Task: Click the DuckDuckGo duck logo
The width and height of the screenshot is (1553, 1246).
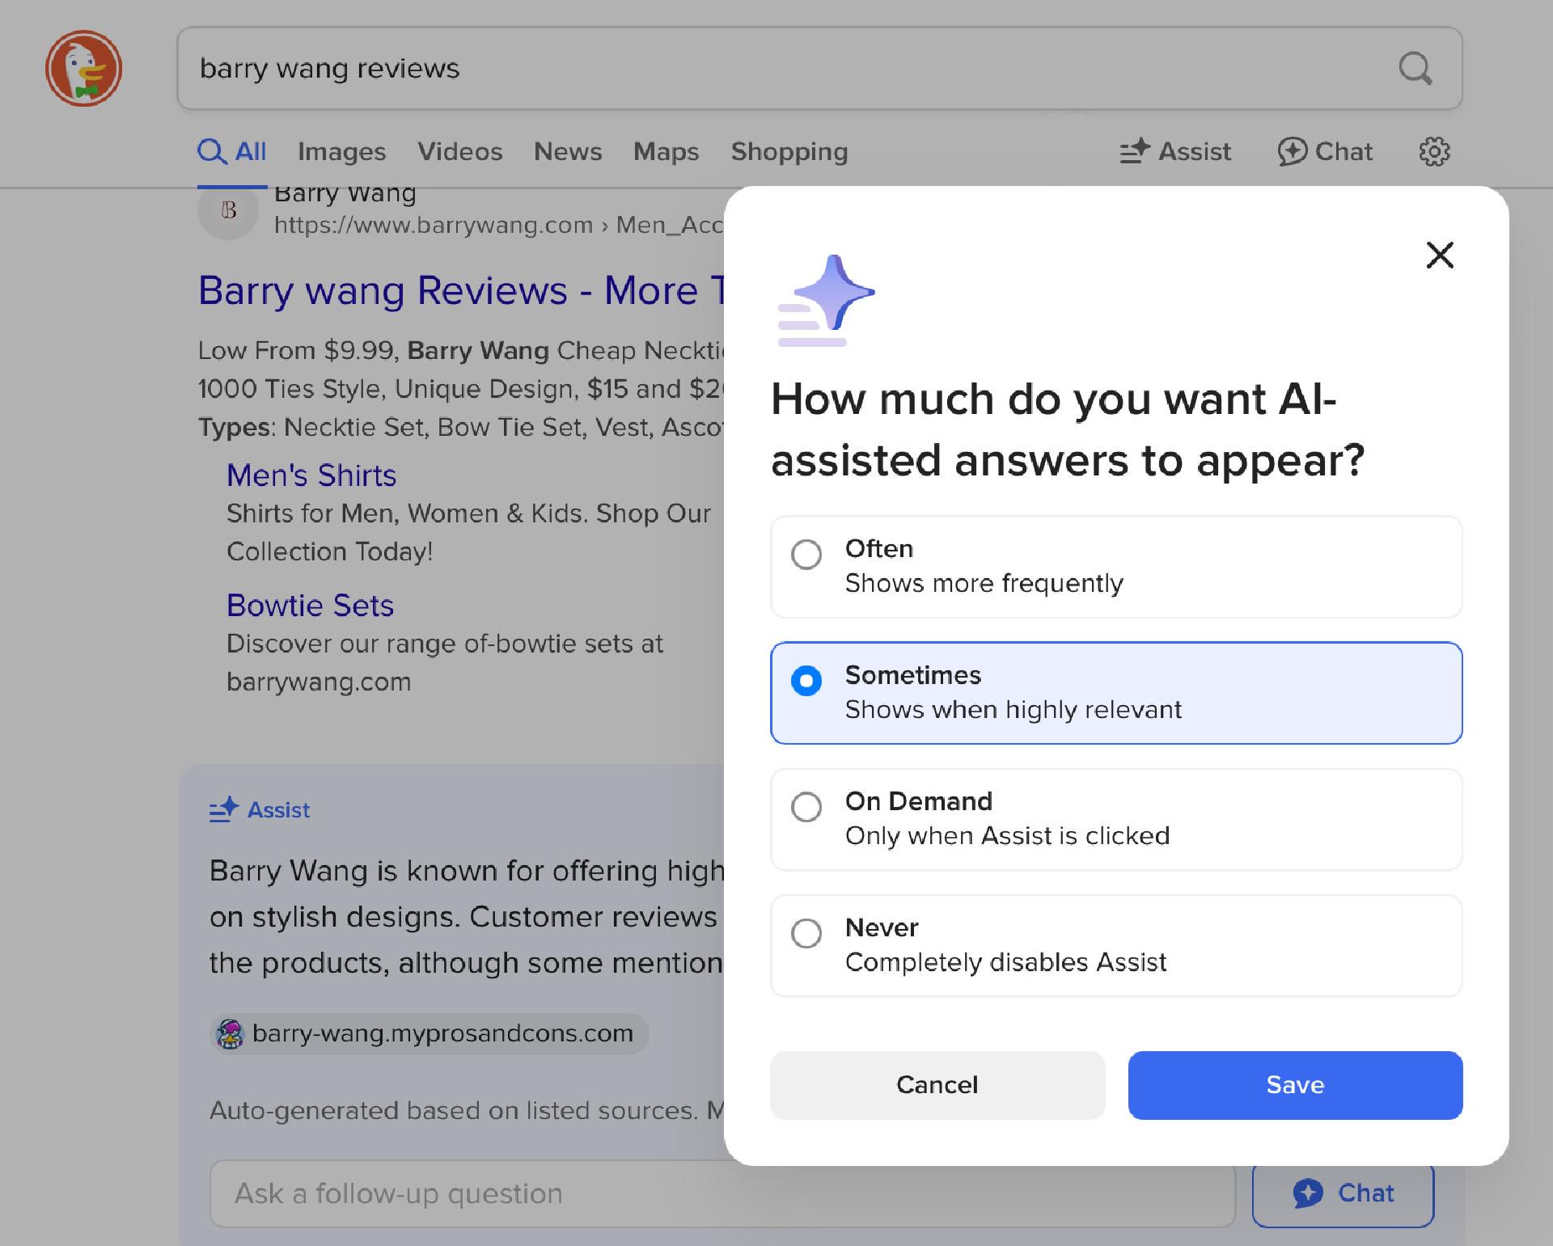Action: [x=83, y=69]
